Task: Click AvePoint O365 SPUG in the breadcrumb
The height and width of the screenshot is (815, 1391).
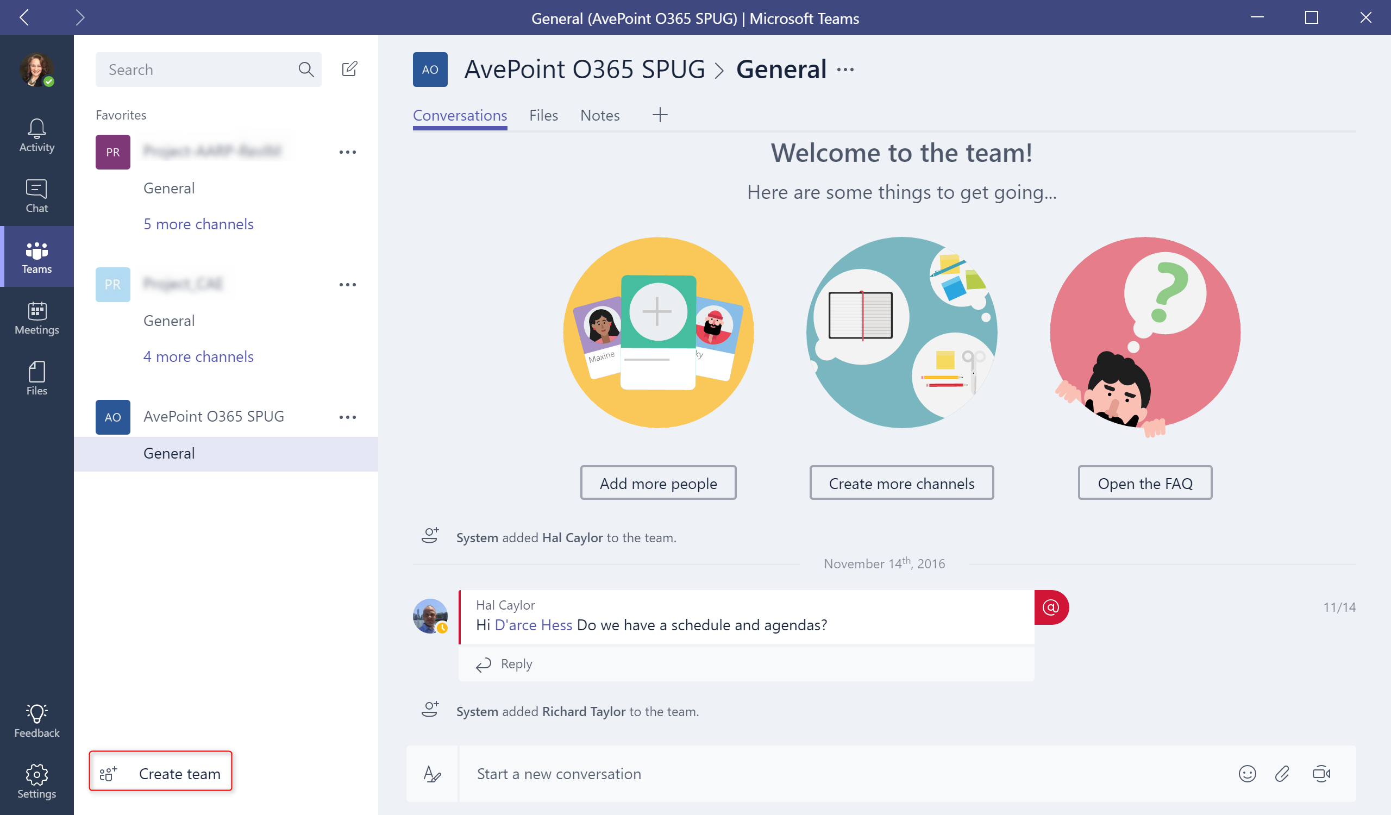Action: (x=585, y=70)
